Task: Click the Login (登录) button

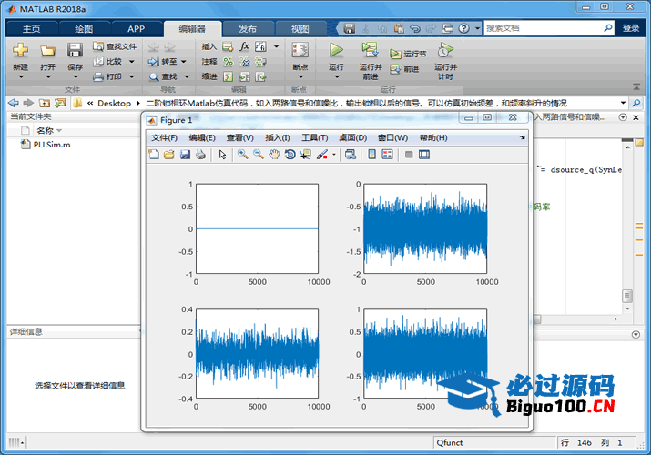Action: coord(631,28)
